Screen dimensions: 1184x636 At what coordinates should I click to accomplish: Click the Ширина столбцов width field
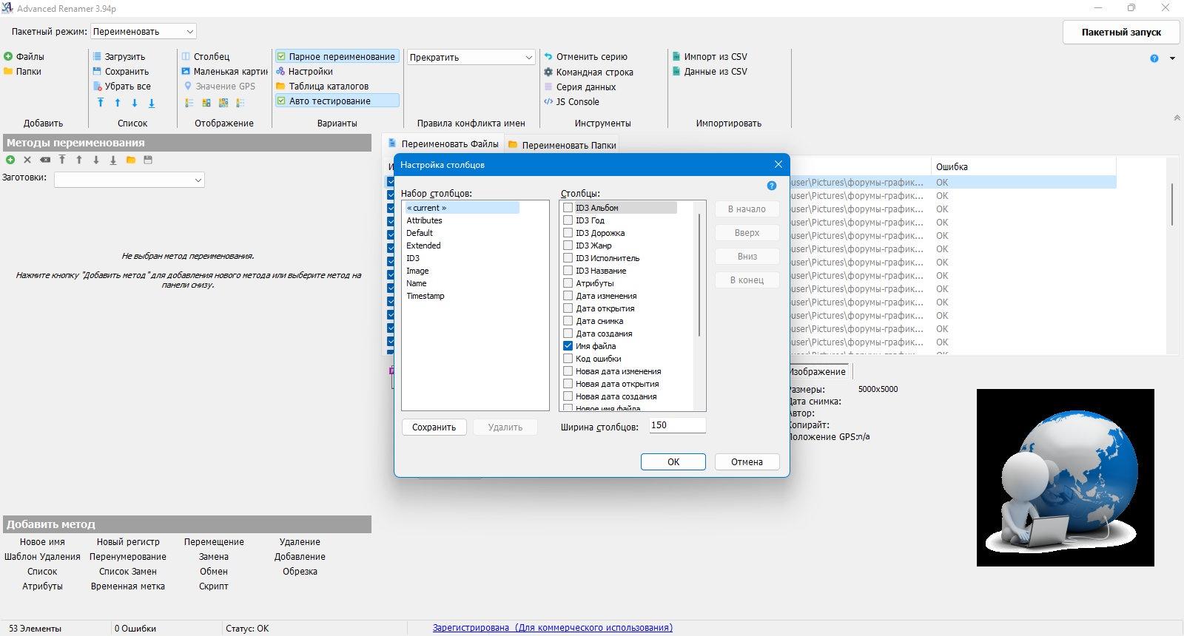(x=676, y=426)
